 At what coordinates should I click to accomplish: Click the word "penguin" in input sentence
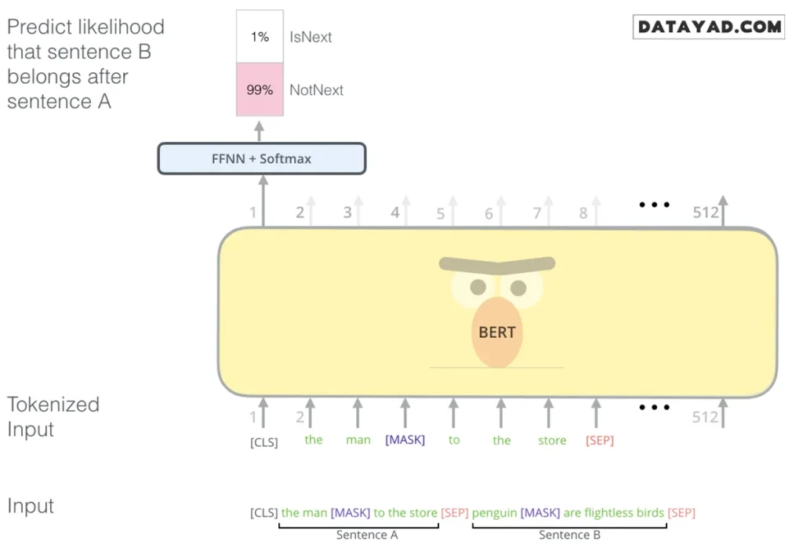494,513
